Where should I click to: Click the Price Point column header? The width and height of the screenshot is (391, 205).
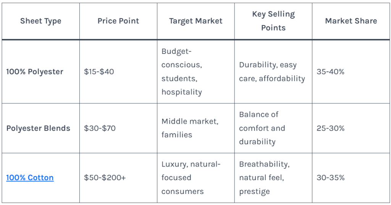pyautogui.click(x=118, y=21)
